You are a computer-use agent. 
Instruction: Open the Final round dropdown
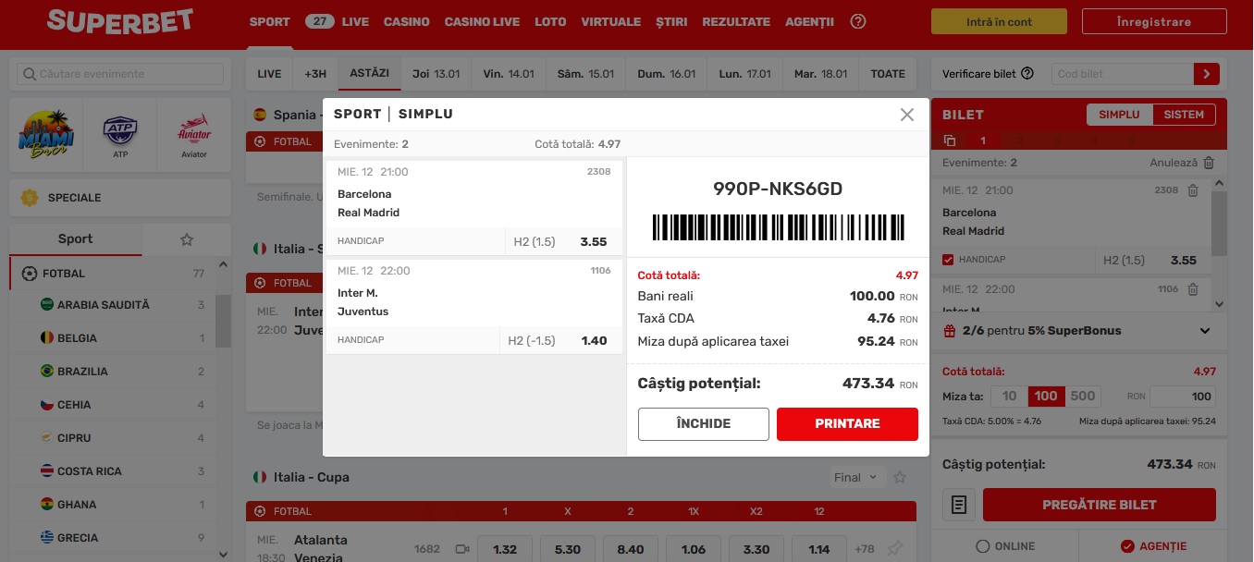856,478
